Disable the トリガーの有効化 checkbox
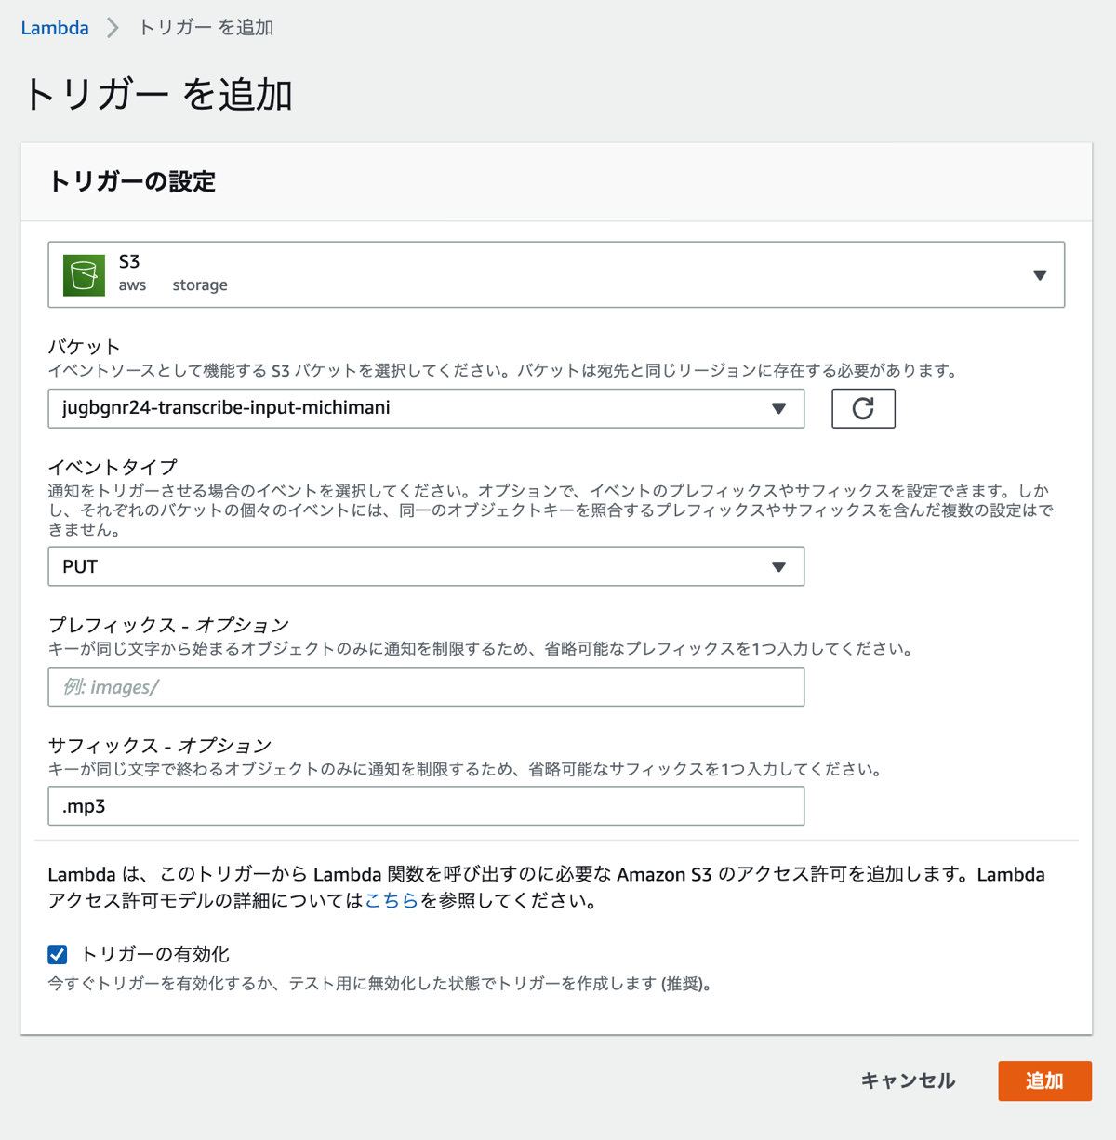 click(x=58, y=954)
